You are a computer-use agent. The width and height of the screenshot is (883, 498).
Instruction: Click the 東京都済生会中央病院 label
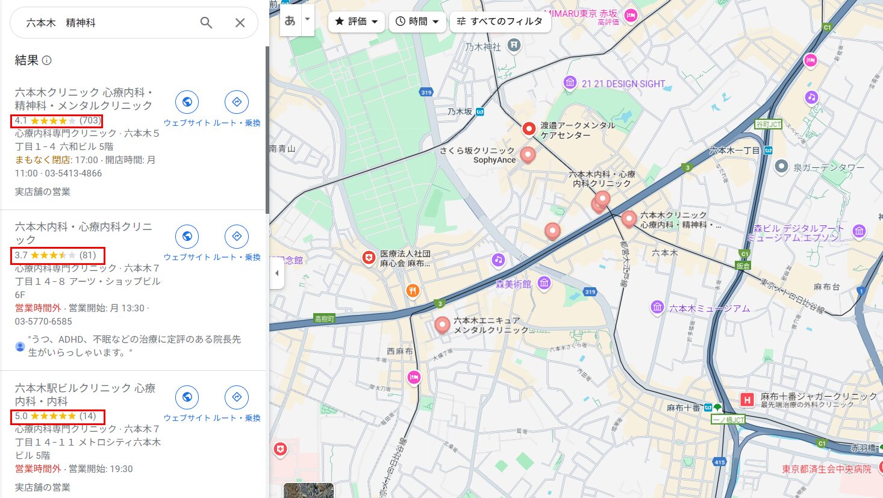(826, 468)
